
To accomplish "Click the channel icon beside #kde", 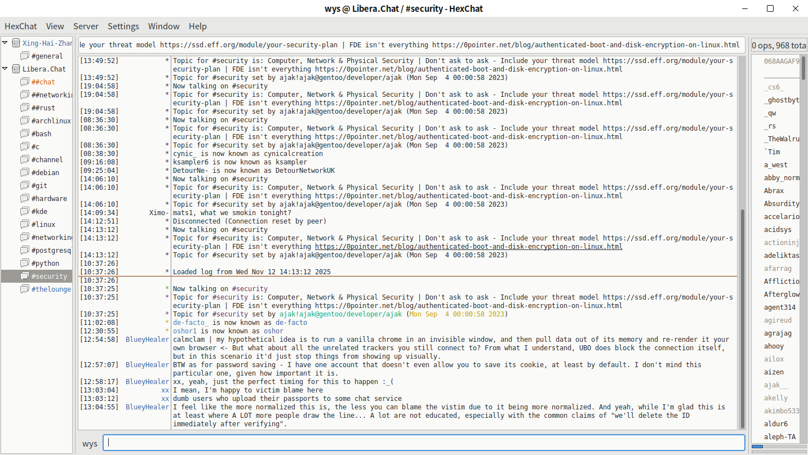I will click(24, 212).
